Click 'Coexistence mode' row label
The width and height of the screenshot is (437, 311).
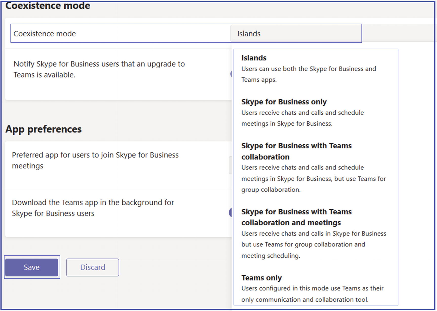45,34
